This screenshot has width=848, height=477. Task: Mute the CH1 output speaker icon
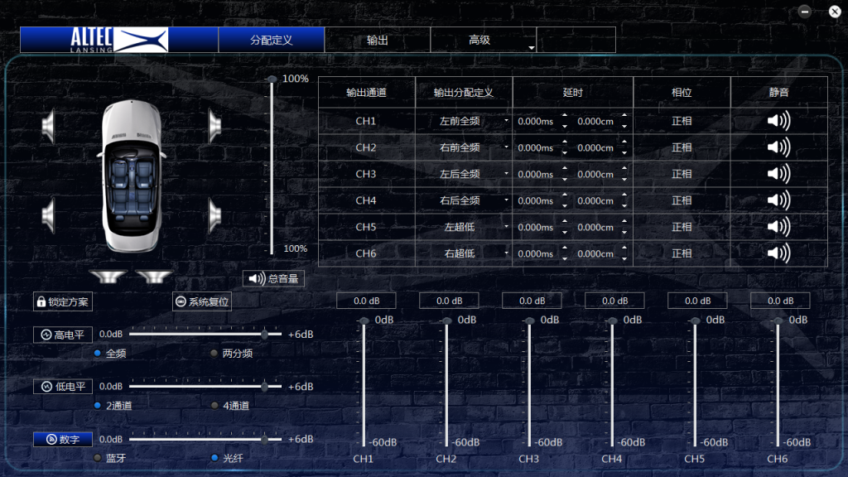(x=778, y=121)
